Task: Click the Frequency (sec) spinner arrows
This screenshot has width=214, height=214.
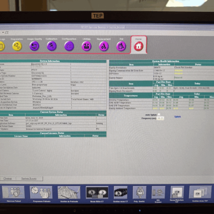Action: 162,118
